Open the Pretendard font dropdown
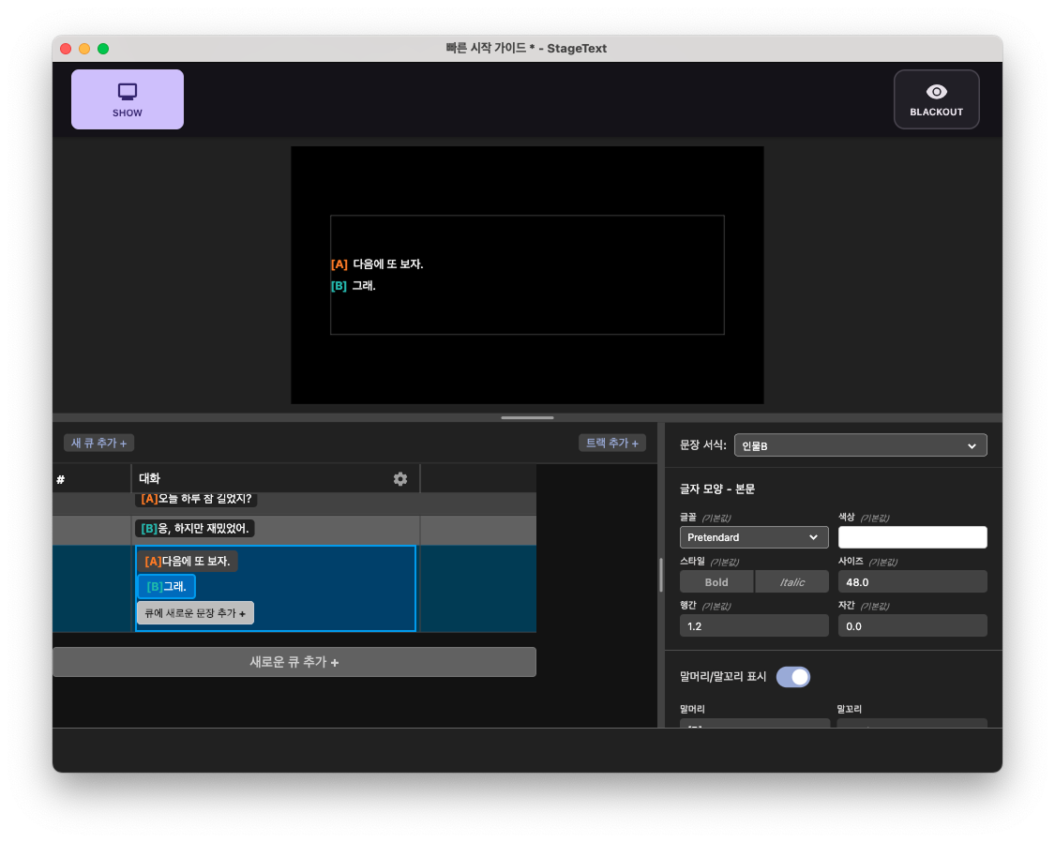The width and height of the screenshot is (1055, 842). [x=754, y=536]
